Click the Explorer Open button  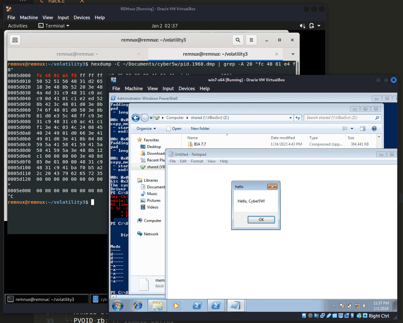[174, 129]
